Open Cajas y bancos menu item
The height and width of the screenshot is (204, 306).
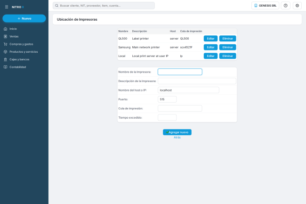[x=24, y=59]
